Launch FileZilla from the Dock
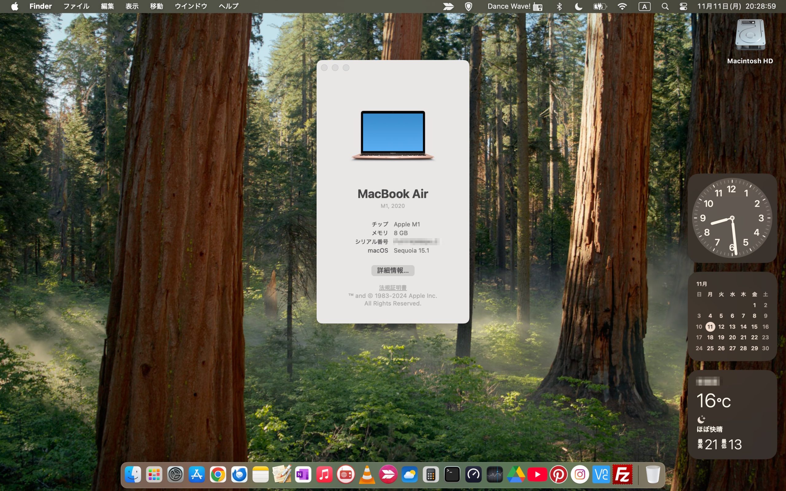Screen dimensions: 786x491 [x=622, y=475]
